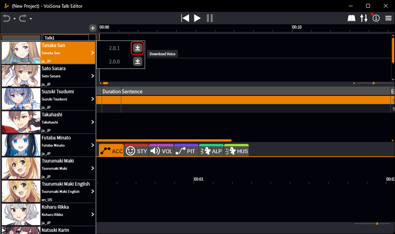Open the information notifications icon

click(x=376, y=18)
